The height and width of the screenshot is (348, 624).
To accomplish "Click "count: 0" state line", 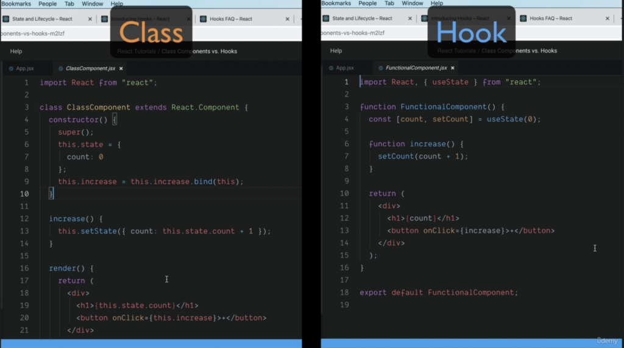I will coord(85,157).
